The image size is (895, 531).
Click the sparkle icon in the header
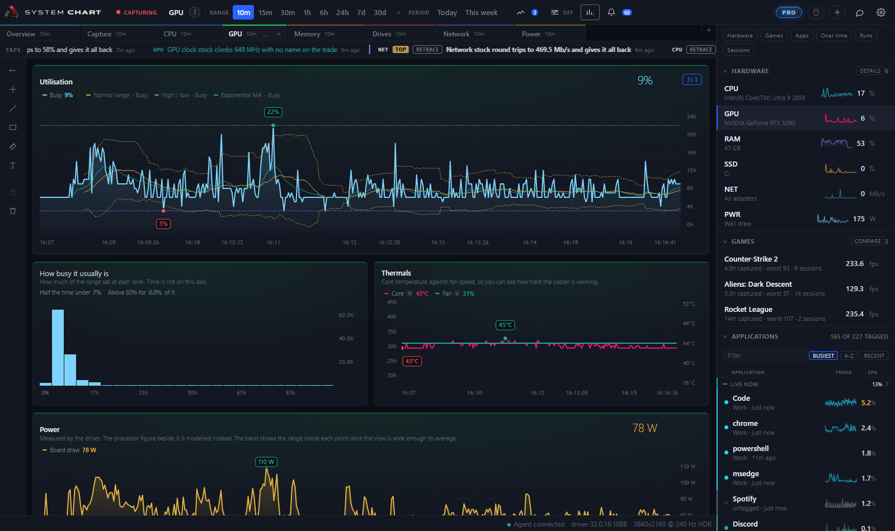tap(837, 12)
